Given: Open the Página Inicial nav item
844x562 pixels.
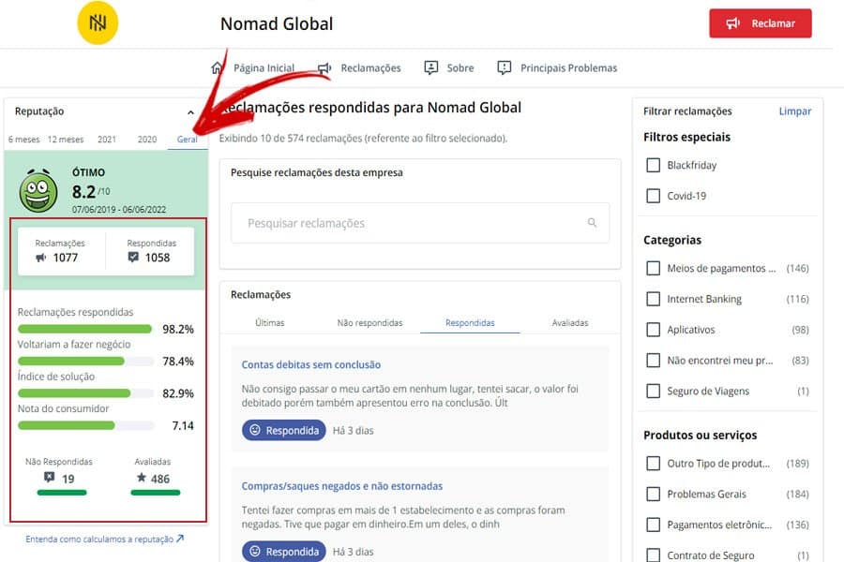Looking at the screenshot, I should point(264,68).
